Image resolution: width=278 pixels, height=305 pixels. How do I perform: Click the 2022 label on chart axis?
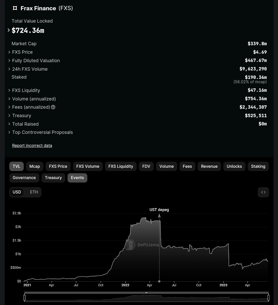(125, 285)
